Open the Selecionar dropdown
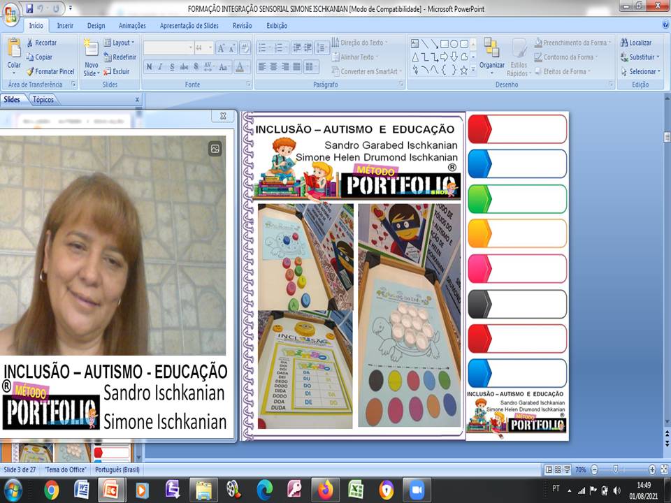 [x=641, y=71]
